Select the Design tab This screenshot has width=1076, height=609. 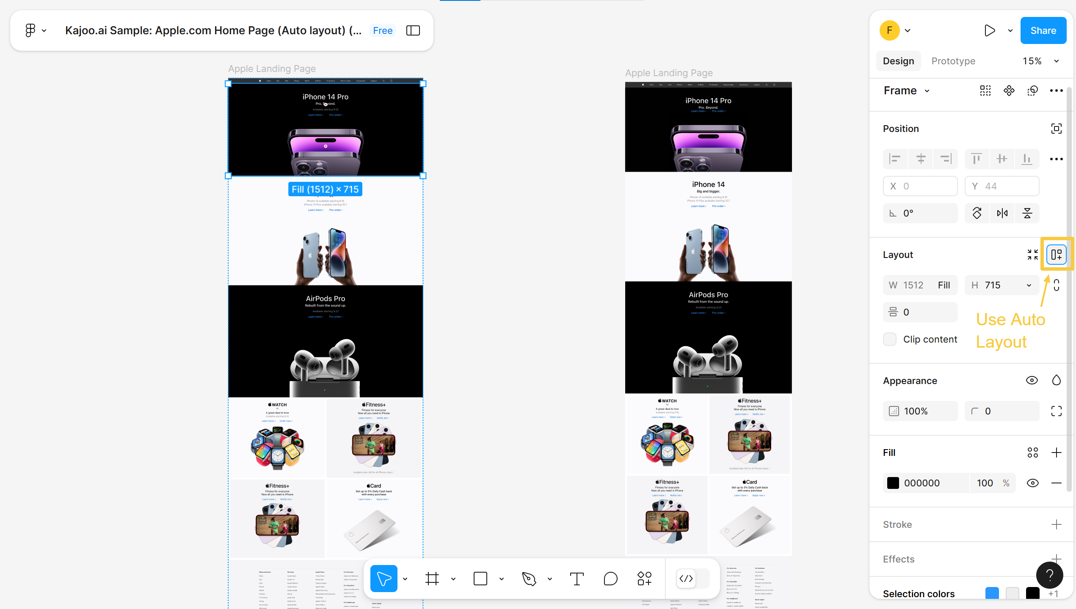point(898,61)
